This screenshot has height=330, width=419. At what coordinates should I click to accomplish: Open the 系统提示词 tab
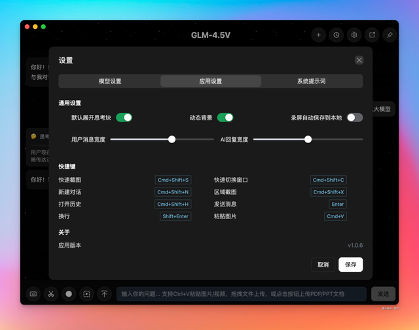[312, 81]
